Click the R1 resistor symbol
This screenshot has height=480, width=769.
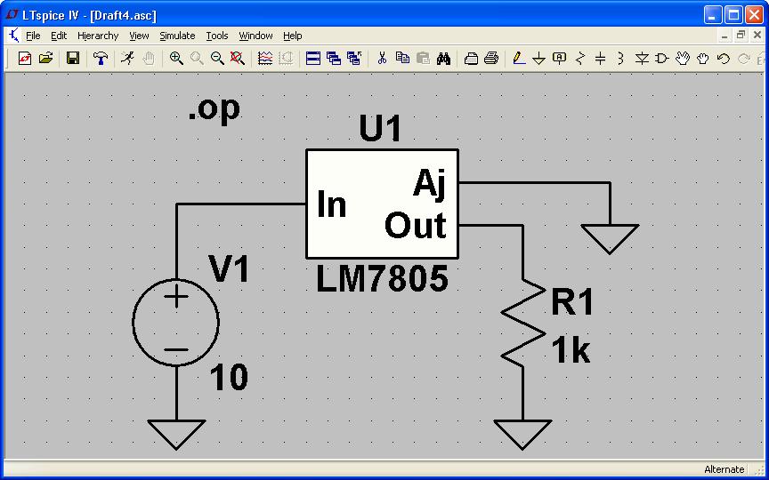tap(522, 323)
